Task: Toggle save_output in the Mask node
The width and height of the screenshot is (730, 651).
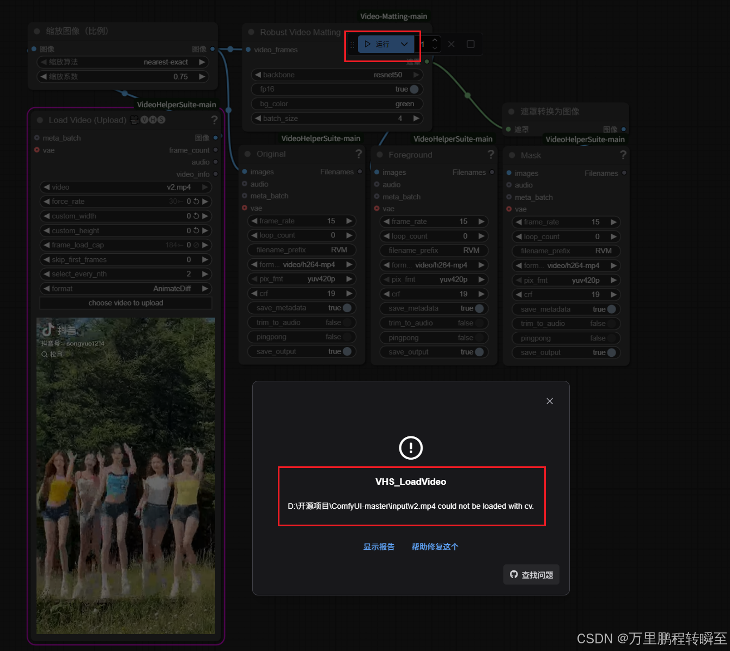Action: (x=612, y=352)
